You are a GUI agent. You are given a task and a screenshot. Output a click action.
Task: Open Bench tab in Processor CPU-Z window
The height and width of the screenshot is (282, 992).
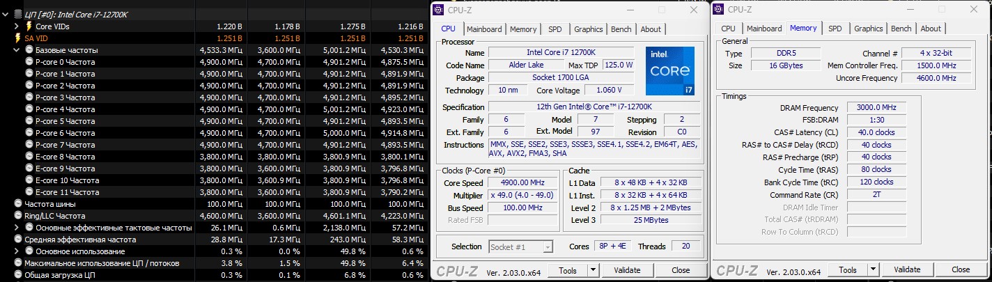(x=621, y=29)
